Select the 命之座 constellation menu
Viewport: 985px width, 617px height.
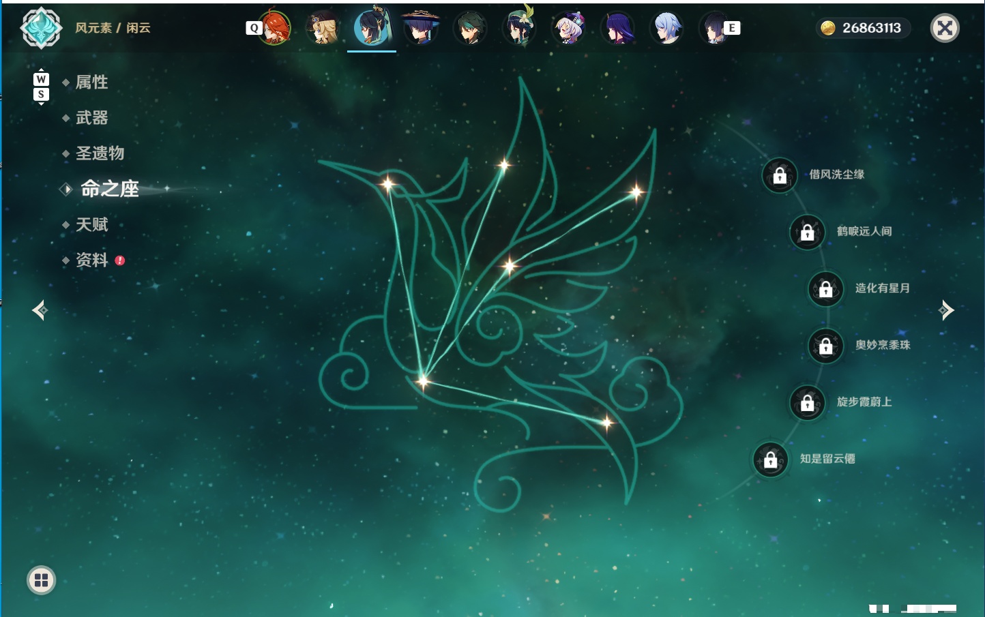(110, 189)
